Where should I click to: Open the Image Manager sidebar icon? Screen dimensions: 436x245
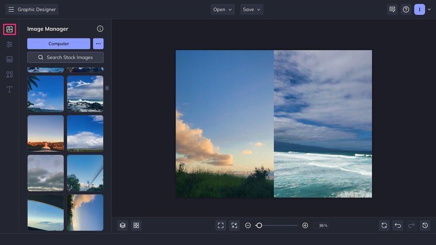9,29
